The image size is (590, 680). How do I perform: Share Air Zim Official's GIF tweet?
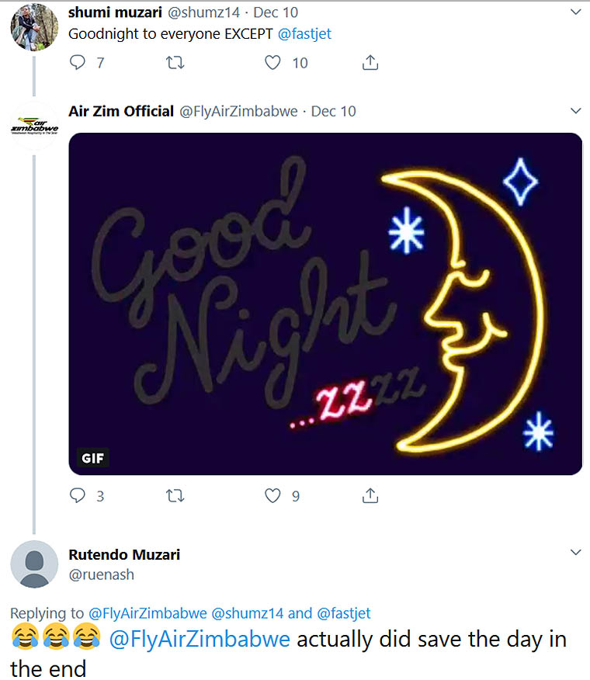tap(370, 495)
